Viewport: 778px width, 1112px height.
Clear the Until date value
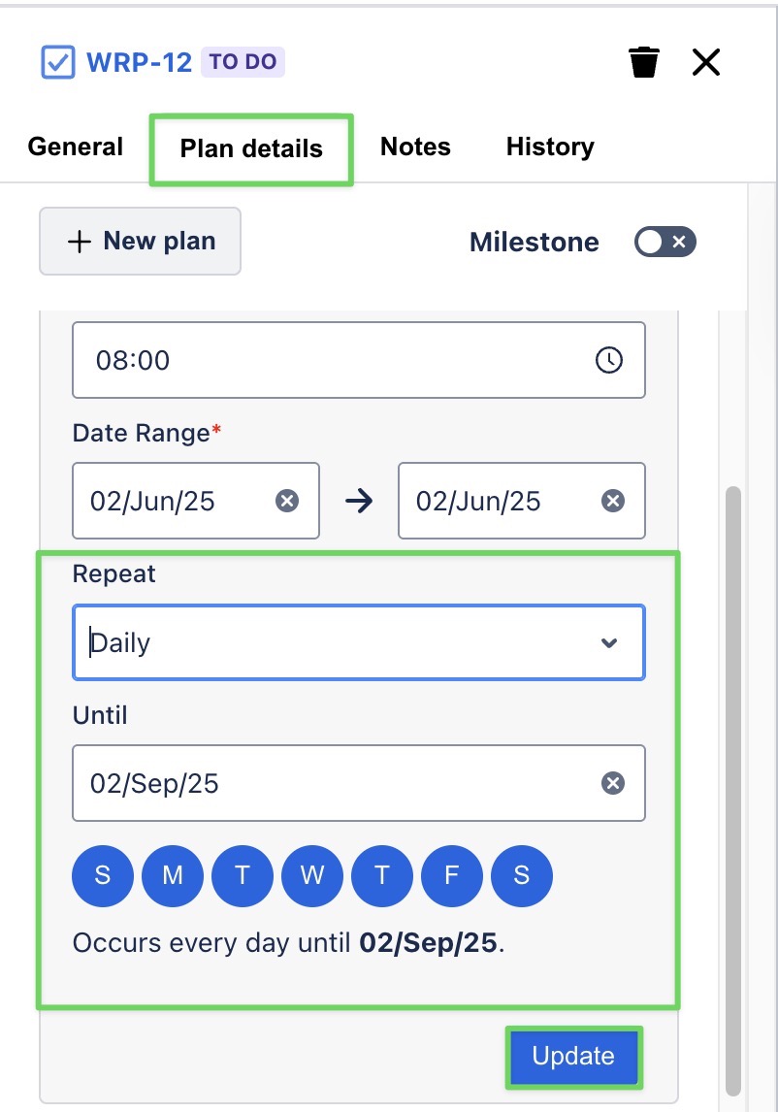[613, 783]
